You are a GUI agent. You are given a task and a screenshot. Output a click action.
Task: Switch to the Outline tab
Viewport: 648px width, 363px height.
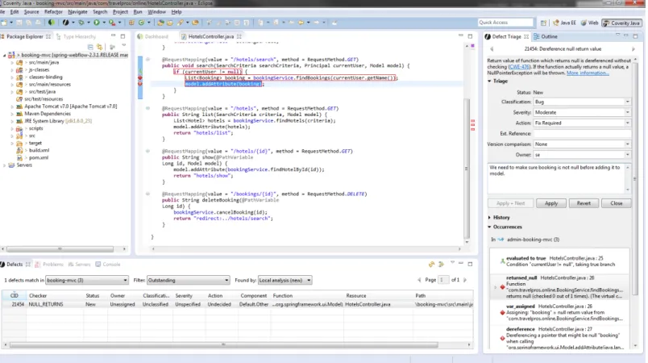tap(546, 37)
